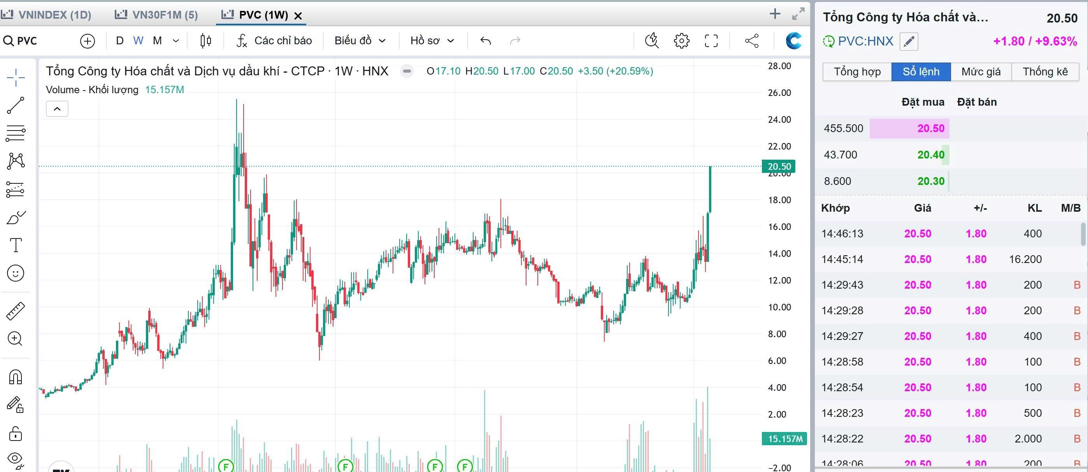
Task: Open chart settings gear icon
Action: tap(681, 40)
